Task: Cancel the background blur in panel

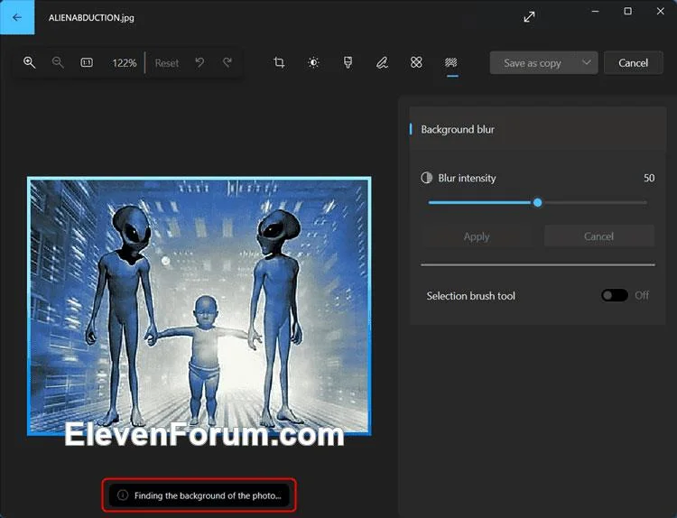Action: 598,236
